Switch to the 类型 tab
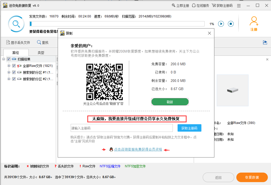271x185 pixels. 41,53
